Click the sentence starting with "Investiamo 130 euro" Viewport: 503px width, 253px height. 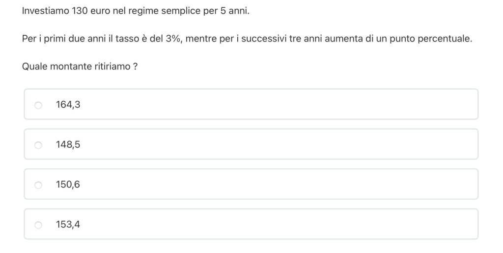tap(136, 11)
